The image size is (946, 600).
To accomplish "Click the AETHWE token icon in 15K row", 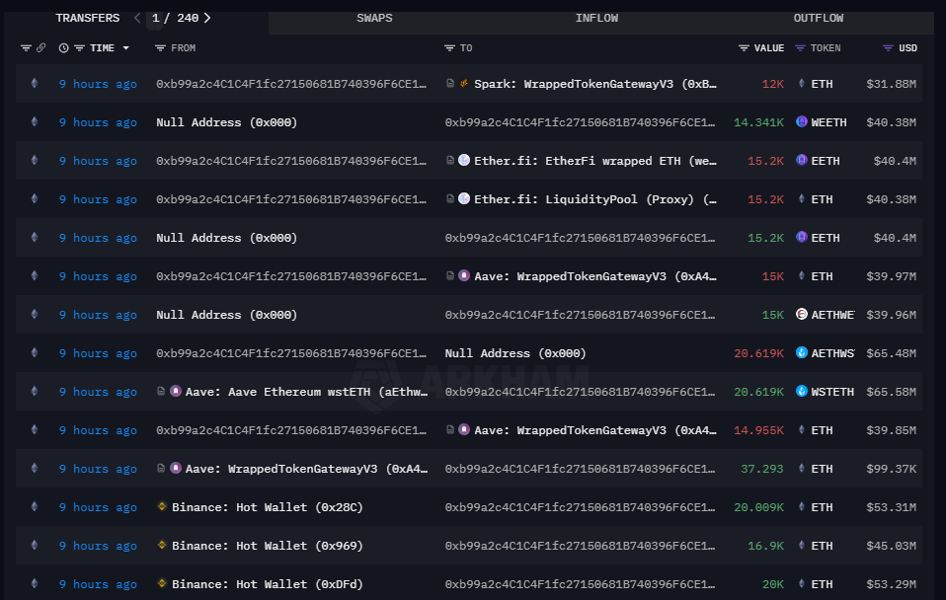I will (x=802, y=315).
